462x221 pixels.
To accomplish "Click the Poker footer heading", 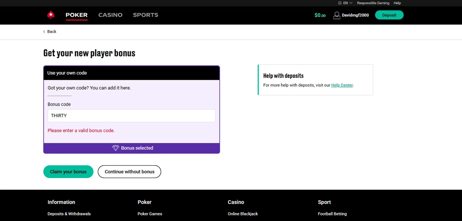I will tap(144, 202).
